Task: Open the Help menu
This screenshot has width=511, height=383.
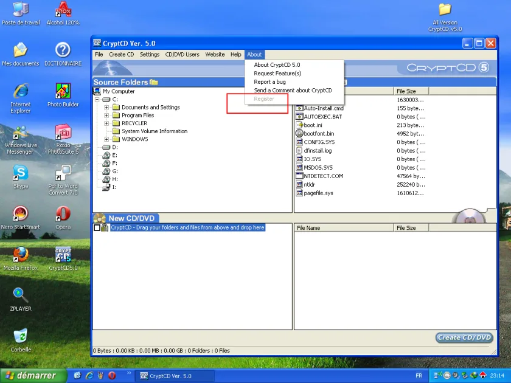Action: coord(235,54)
